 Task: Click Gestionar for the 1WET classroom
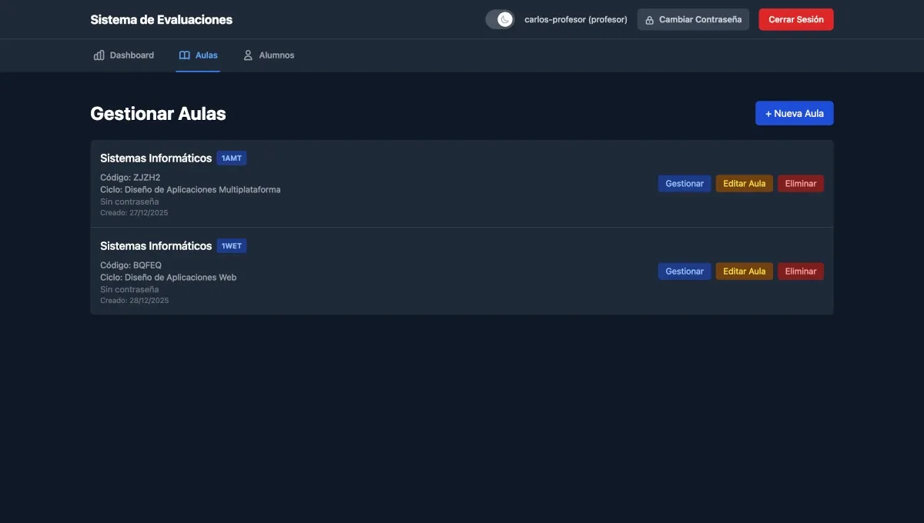[x=684, y=269]
